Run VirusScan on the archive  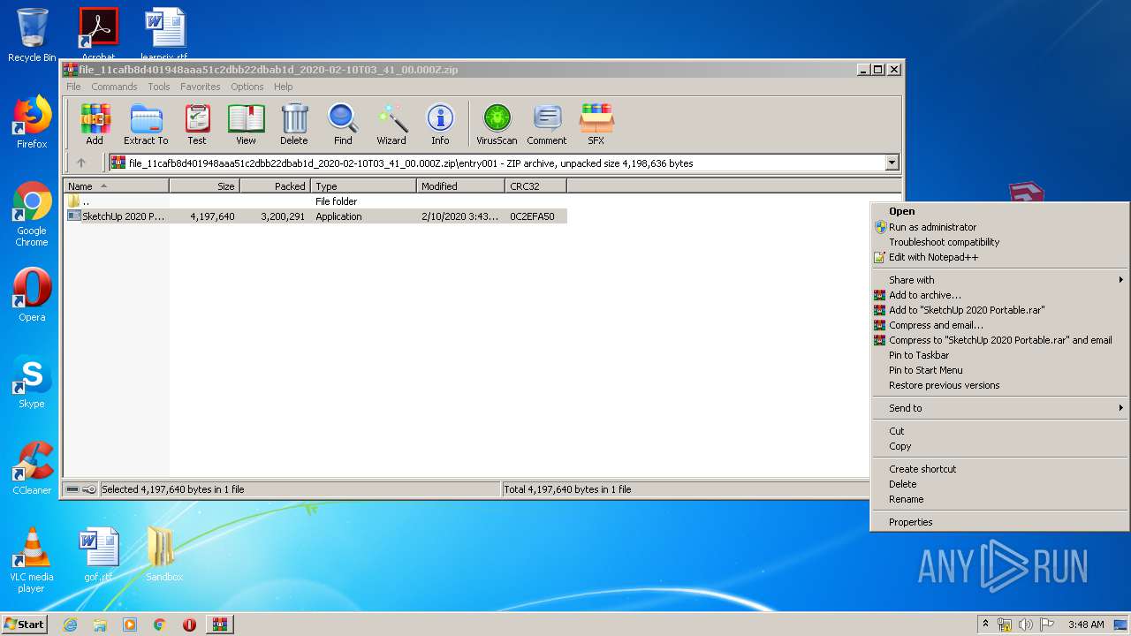[x=497, y=125]
